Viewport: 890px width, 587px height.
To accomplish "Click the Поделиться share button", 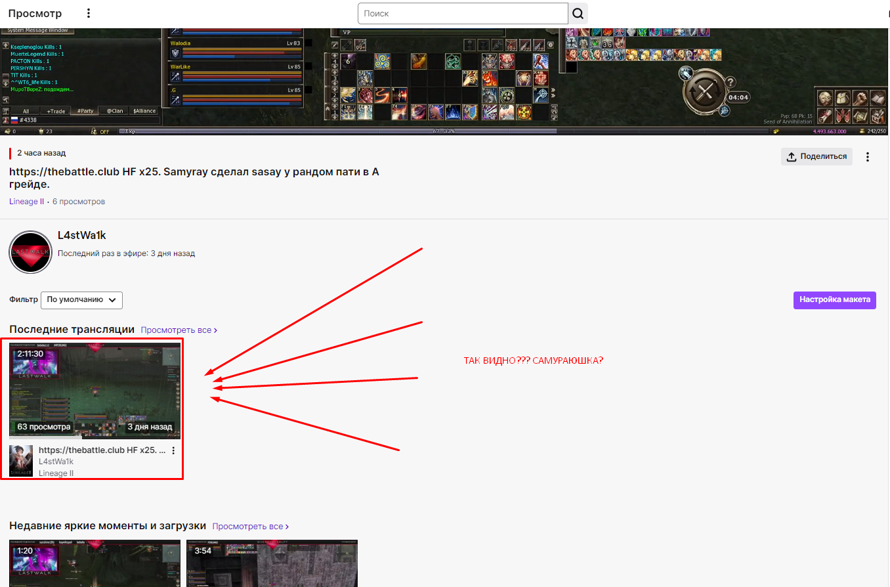I will [816, 157].
